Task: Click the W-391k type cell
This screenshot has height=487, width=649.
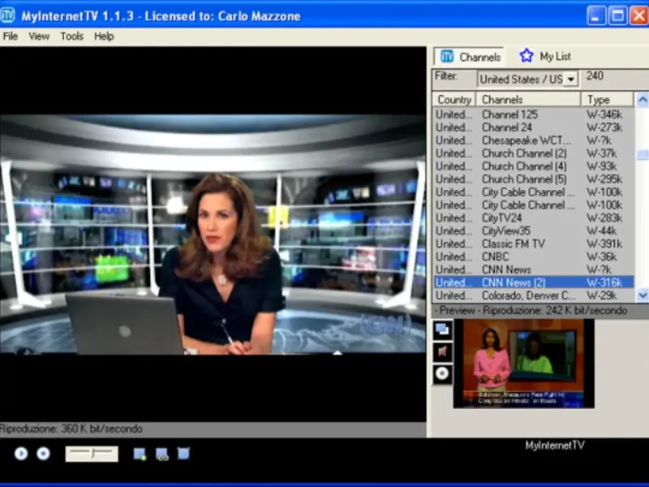Action: click(604, 244)
